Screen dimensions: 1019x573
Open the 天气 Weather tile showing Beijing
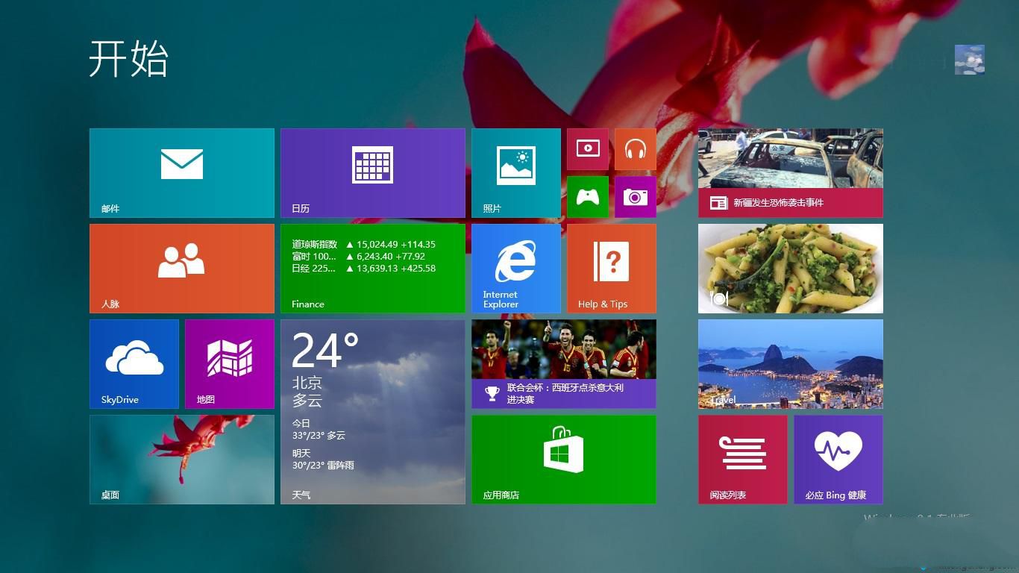pos(373,411)
